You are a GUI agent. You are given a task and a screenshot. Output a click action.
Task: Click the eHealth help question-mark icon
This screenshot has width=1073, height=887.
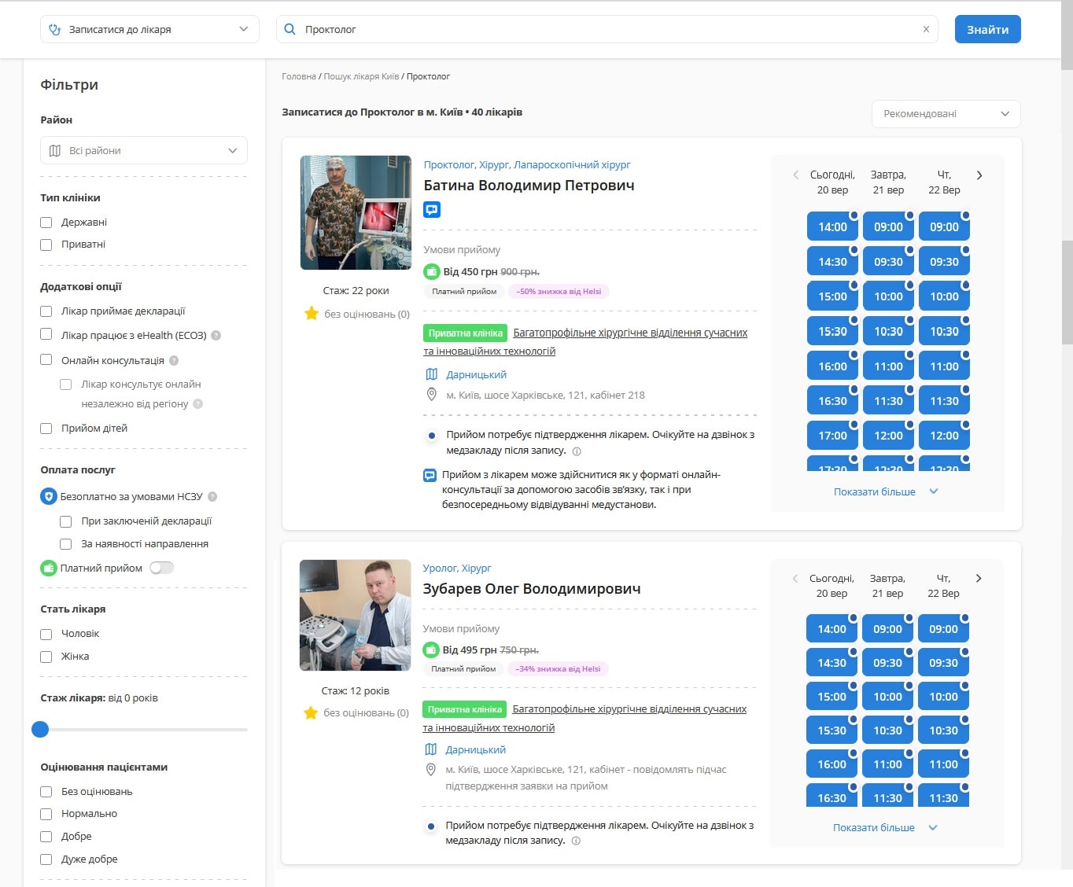(216, 335)
